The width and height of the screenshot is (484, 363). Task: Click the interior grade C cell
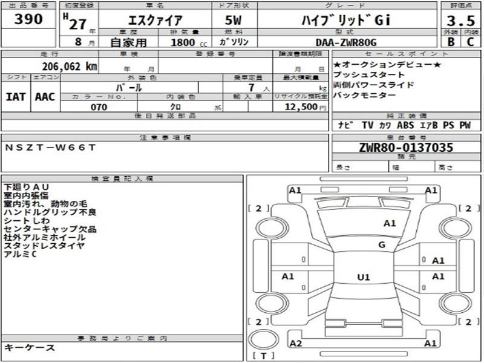point(471,41)
